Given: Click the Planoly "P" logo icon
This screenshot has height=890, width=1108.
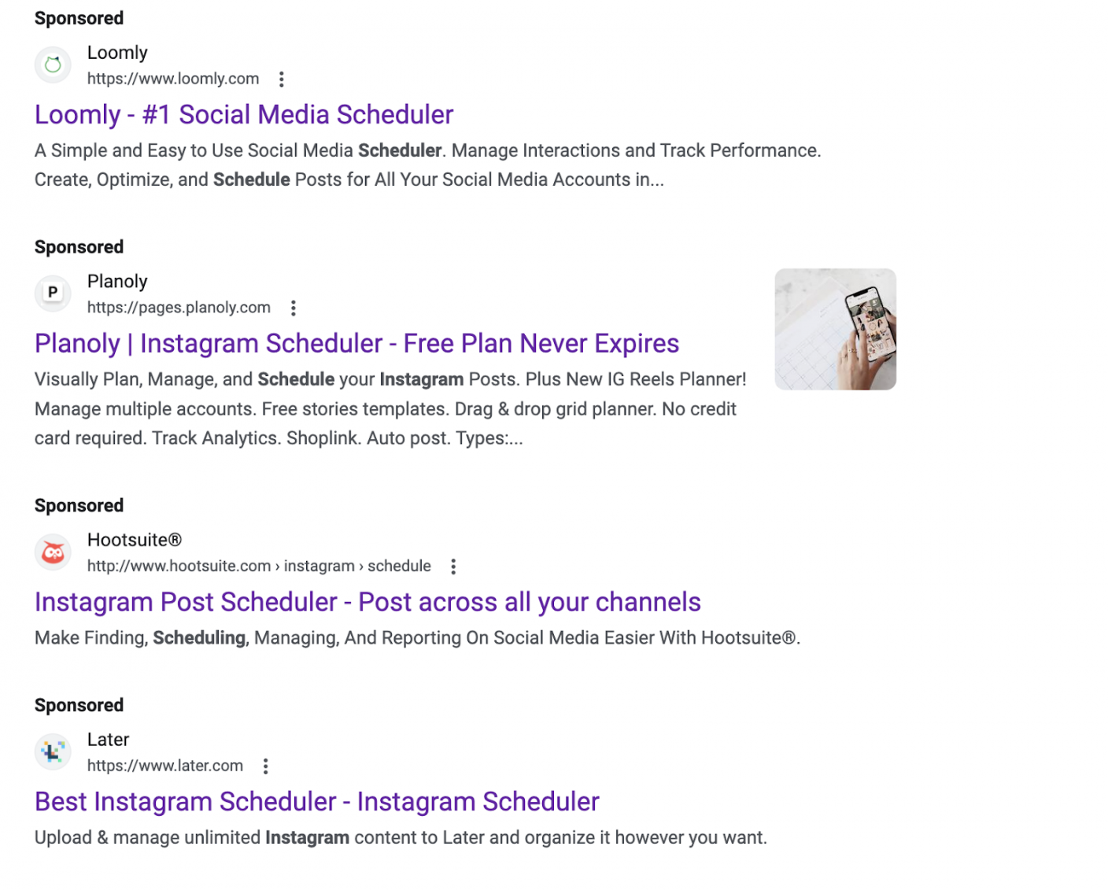Looking at the screenshot, I should pyautogui.click(x=52, y=293).
